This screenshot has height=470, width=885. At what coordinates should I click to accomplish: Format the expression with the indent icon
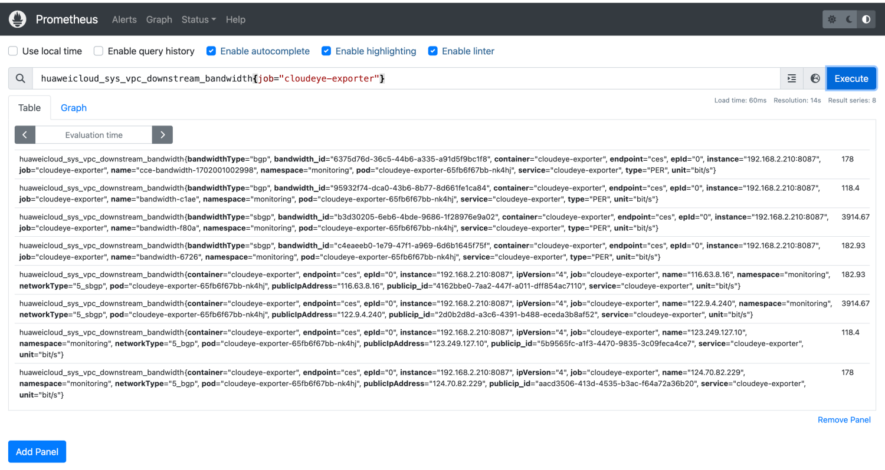point(792,78)
